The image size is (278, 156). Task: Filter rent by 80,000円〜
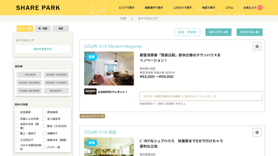[x=56, y=91]
